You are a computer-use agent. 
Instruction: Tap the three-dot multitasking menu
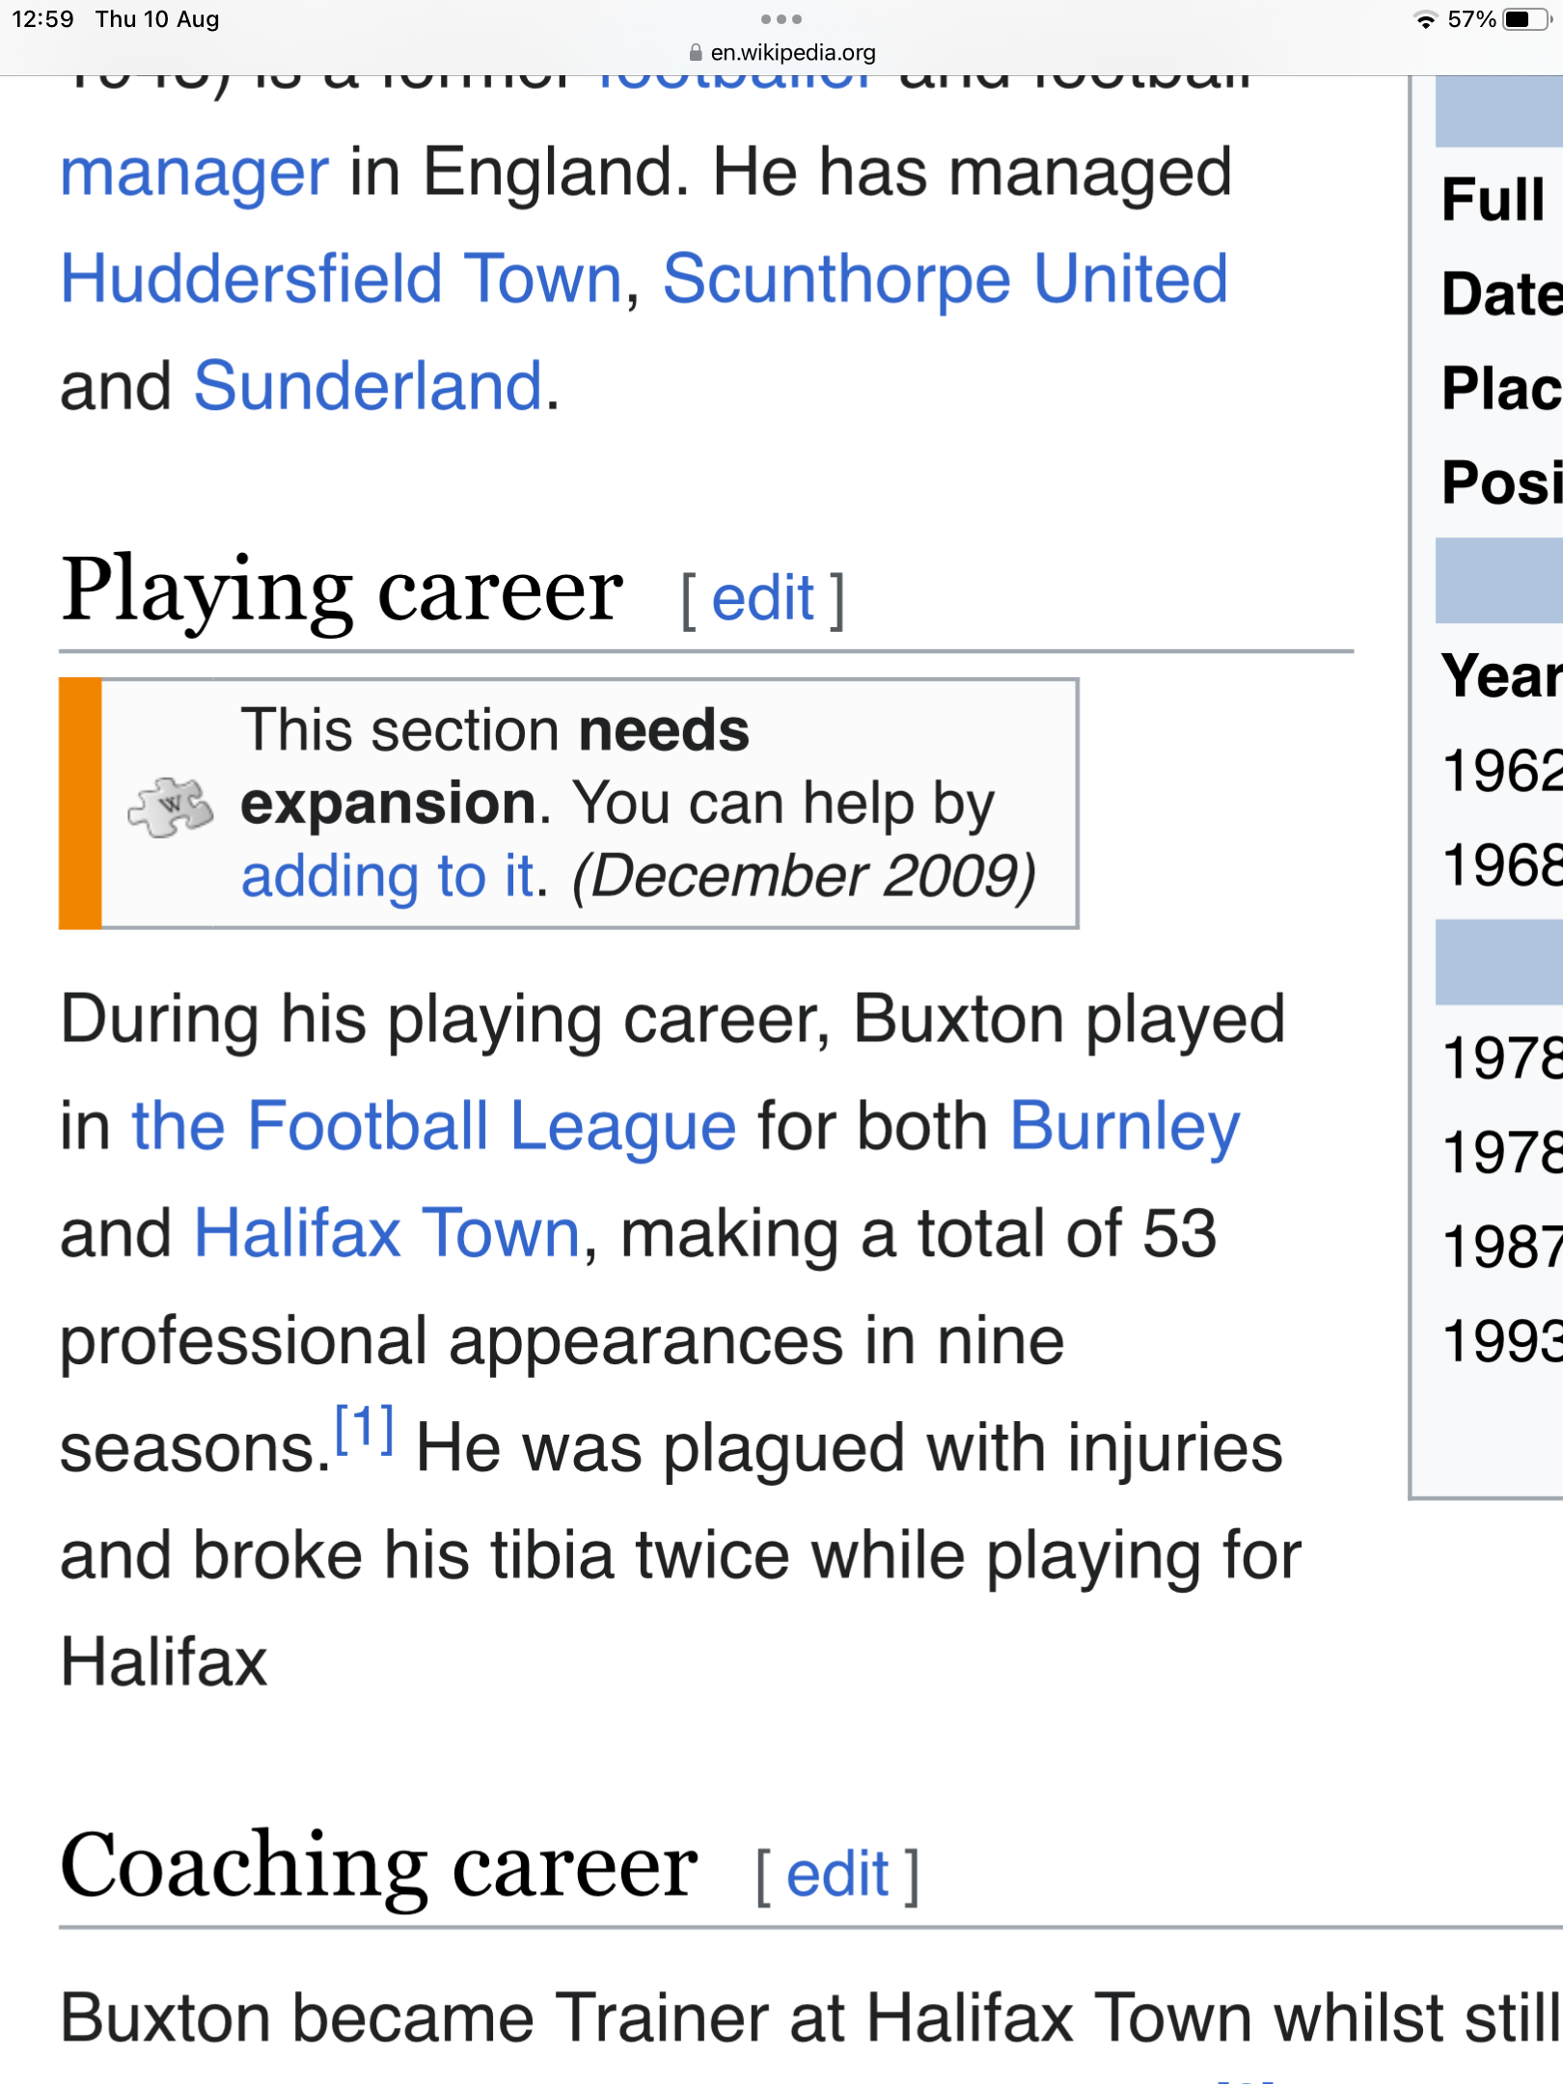781,19
